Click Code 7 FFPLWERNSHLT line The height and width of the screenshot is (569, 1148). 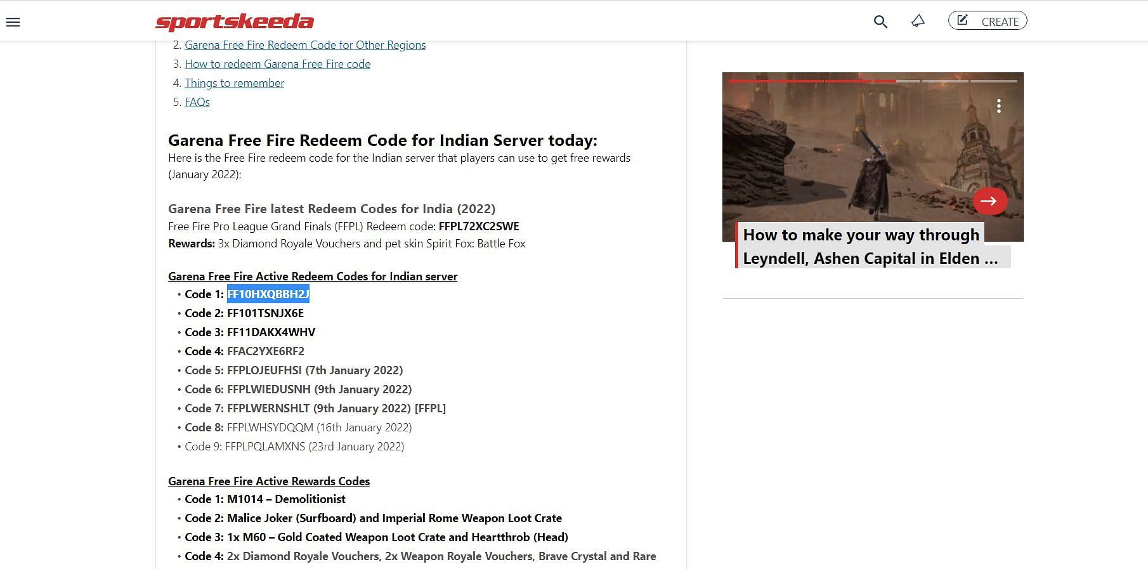[315, 409]
